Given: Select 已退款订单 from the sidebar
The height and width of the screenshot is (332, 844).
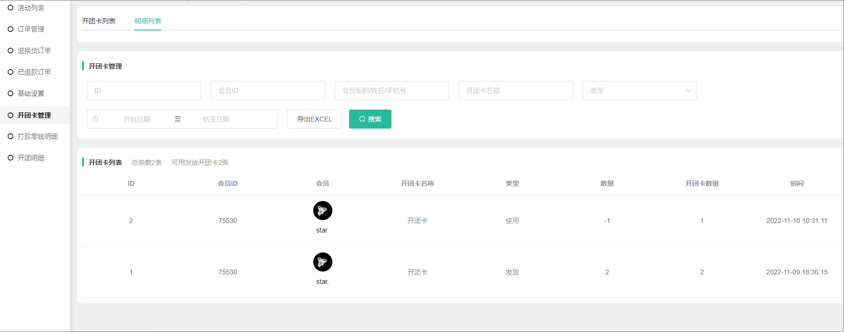Looking at the screenshot, I should coord(34,72).
